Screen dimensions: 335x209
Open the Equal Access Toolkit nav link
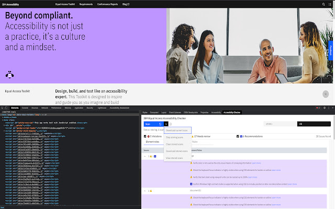point(65,4)
